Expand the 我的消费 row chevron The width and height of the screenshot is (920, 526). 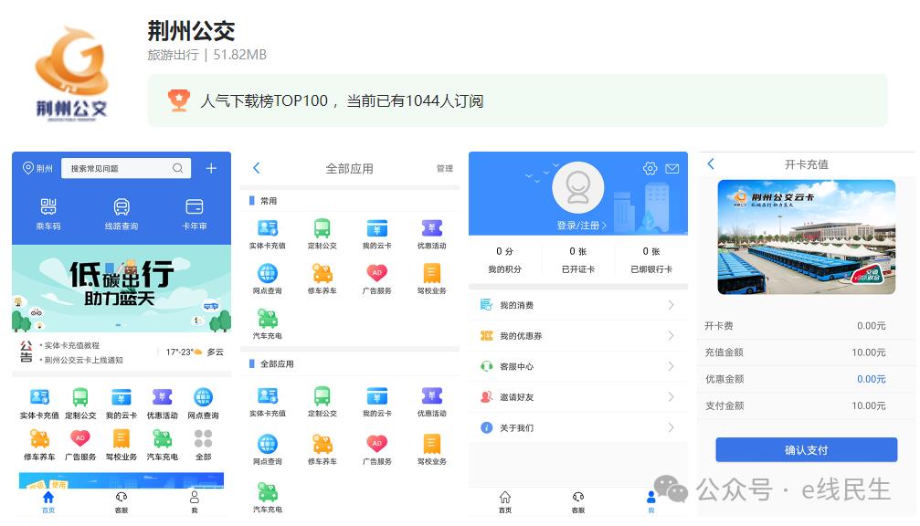pos(671,305)
